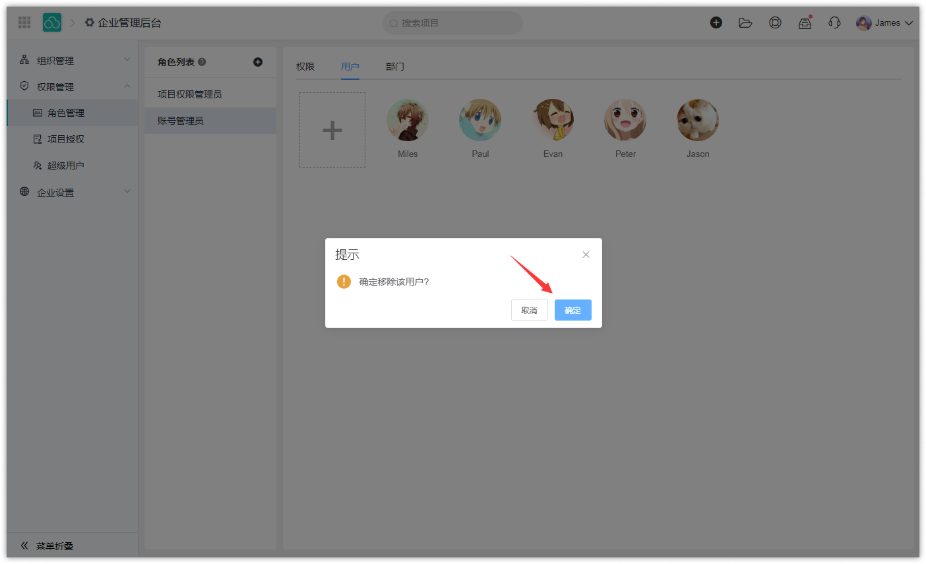Click 取消 to cancel the removal
The height and width of the screenshot is (564, 926).
(x=529, y=310)
